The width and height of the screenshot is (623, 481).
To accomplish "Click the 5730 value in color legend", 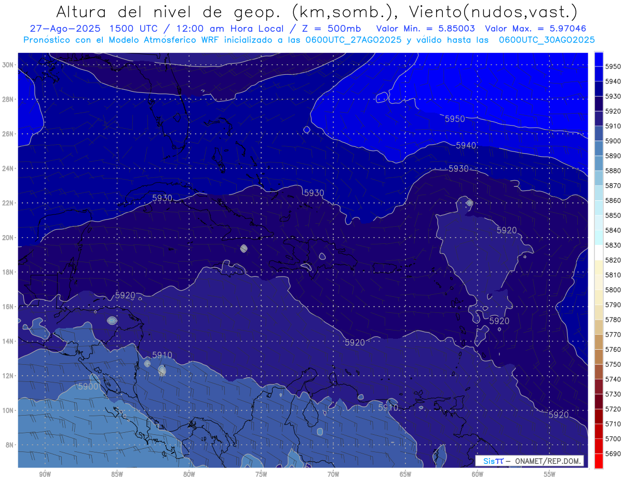I will point(613,394).
